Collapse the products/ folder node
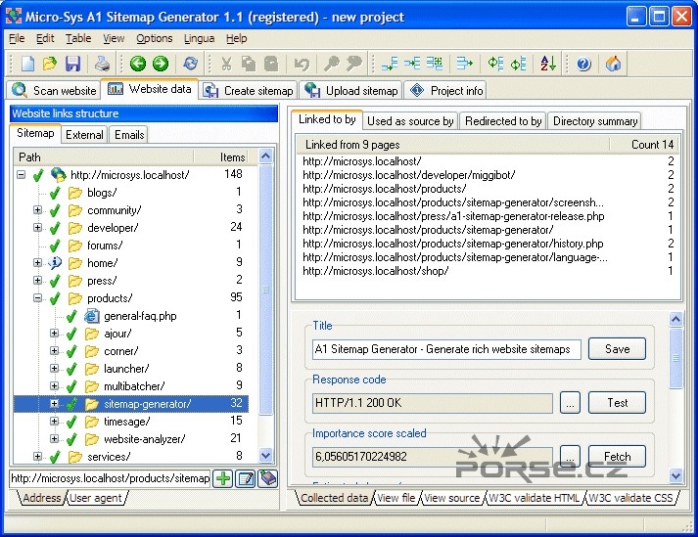The height and width of the screenshot is (537, 698). coord(38,297)
